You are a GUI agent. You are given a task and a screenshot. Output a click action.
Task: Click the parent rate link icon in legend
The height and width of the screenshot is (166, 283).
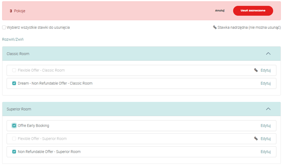click(x=215, y=28)
